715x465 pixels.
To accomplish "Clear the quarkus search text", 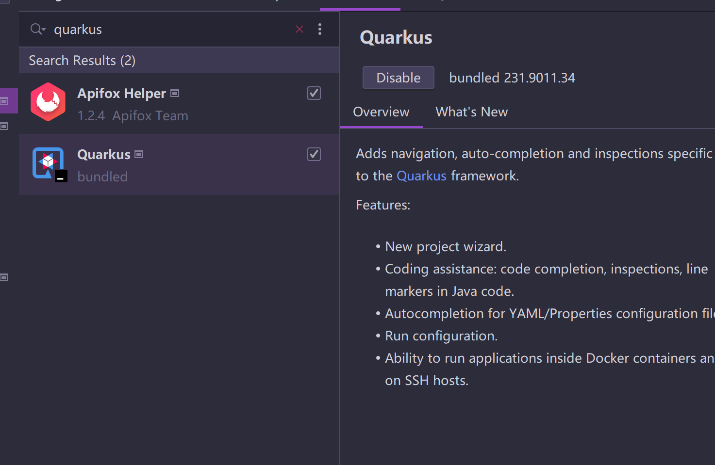I will click(x=299, y=29).
